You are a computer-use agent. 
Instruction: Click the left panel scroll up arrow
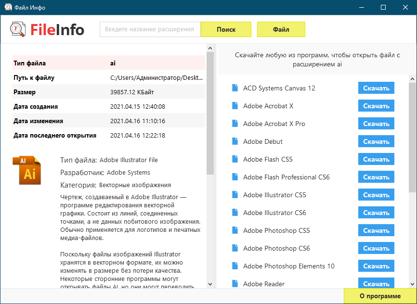pyautogui.click(x=210, y=49)
